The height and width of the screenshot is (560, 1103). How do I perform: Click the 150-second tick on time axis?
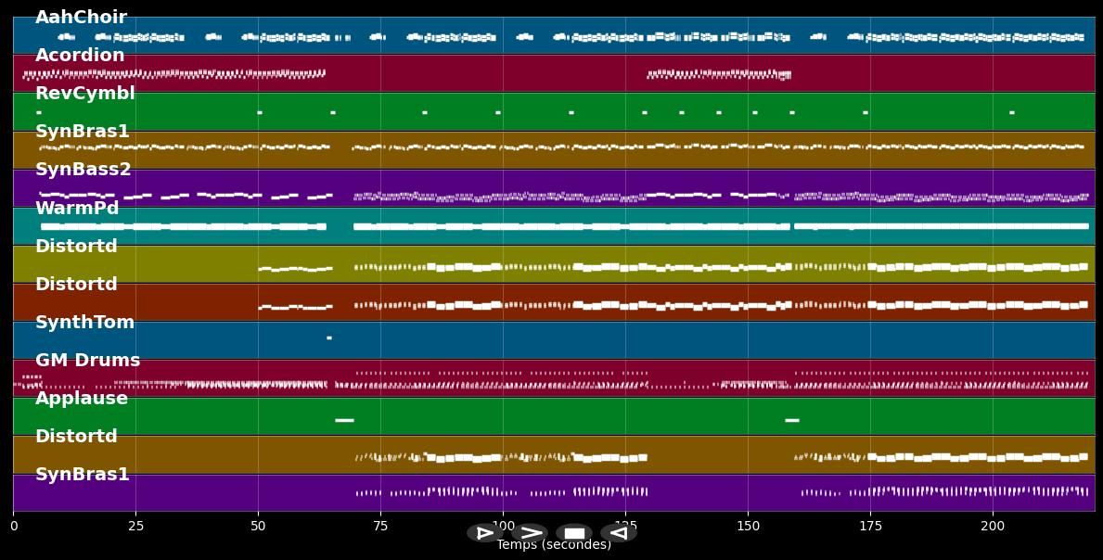[x=748, y=526]
